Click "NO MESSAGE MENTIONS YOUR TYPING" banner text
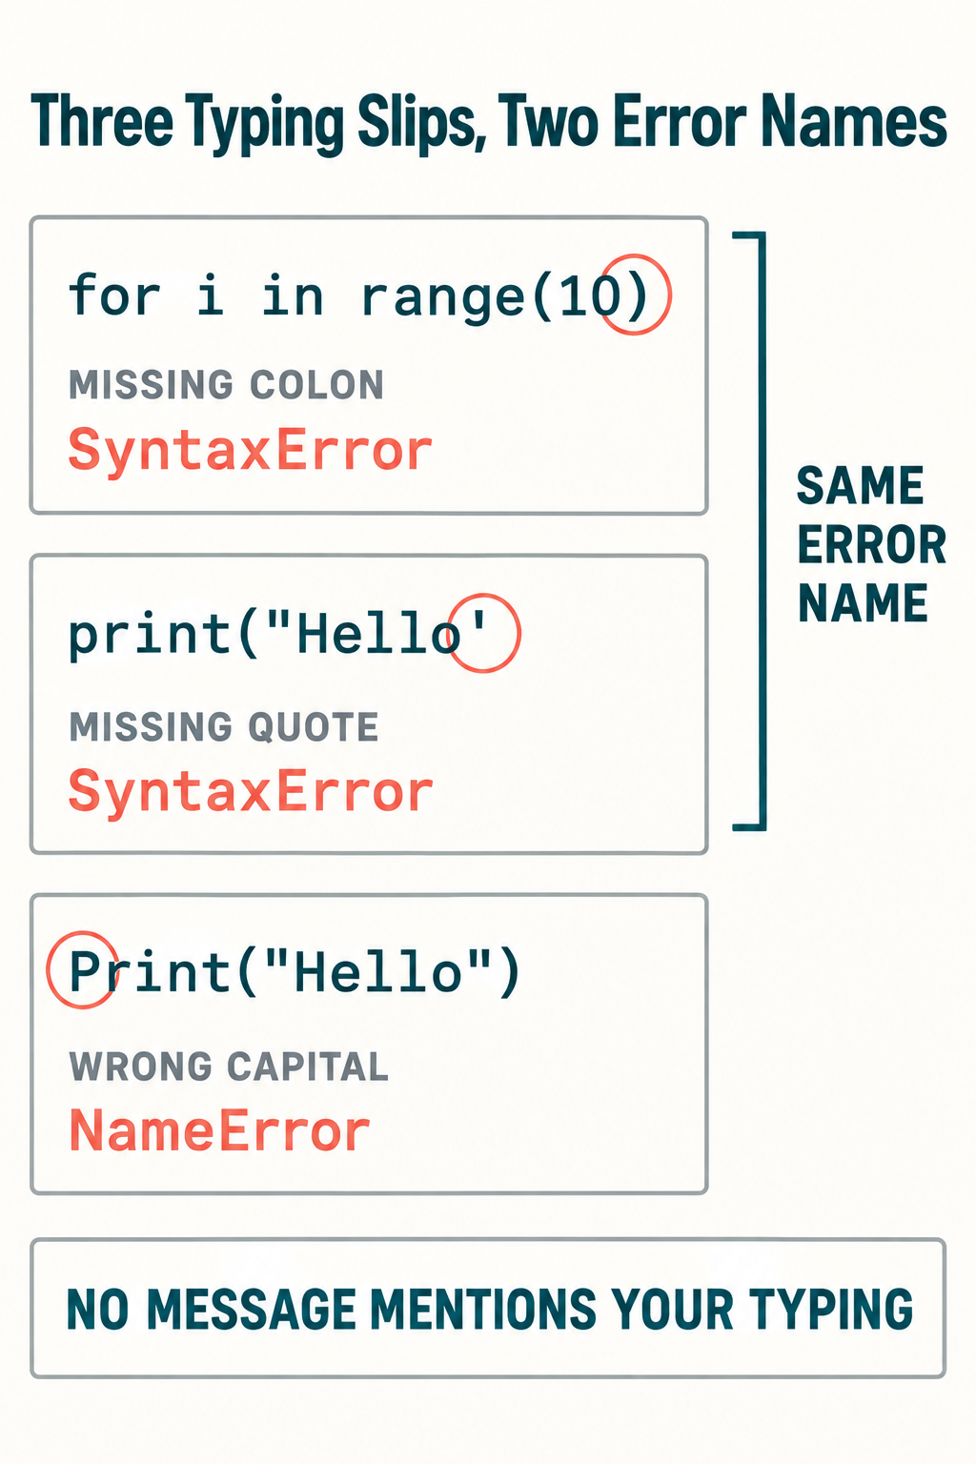 pyautogui.click(x=490, y=1309)
